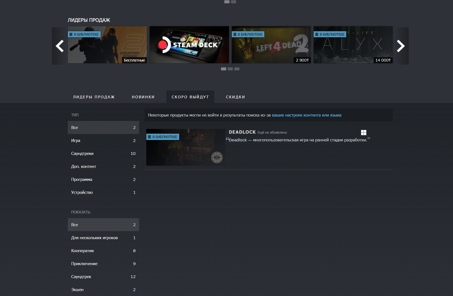The height and width of the screenshot is (296, 453).
Task: Filter by Для нескольких игроков
Action: 103,238
